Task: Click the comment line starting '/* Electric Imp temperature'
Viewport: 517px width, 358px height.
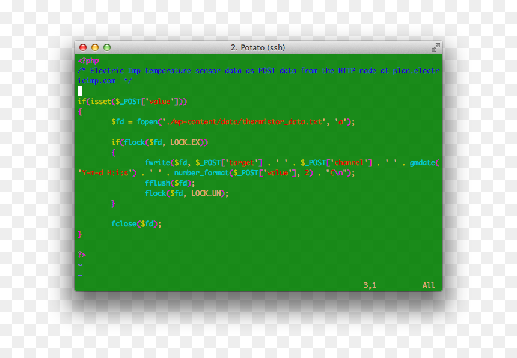Action: (258, 71)
